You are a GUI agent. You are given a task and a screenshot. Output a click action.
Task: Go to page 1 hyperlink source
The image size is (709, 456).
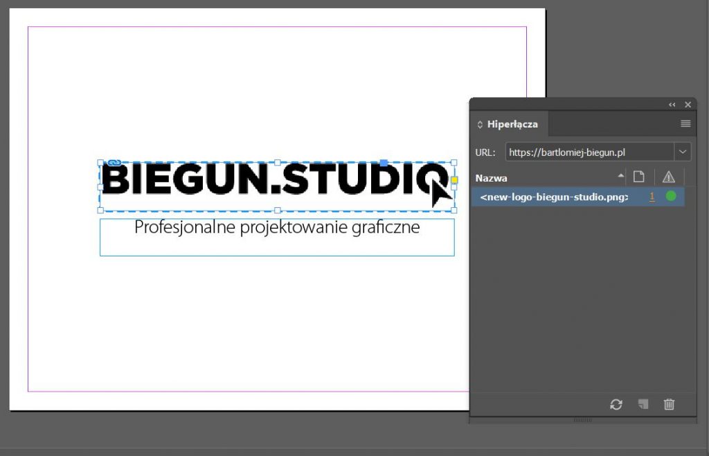click(652, 197)
